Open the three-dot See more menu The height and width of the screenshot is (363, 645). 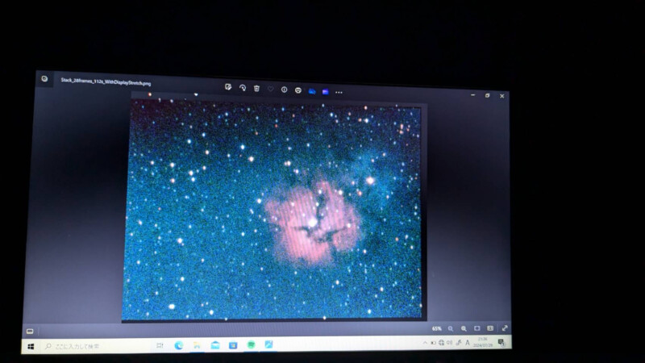pos(339,92)
